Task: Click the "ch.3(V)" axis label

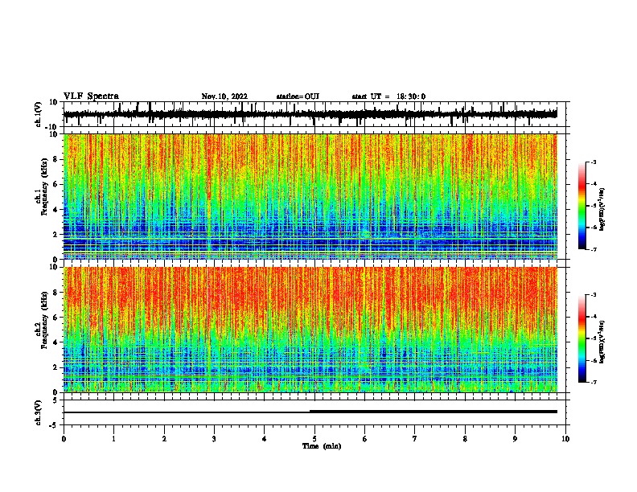Action: (39, 412)
